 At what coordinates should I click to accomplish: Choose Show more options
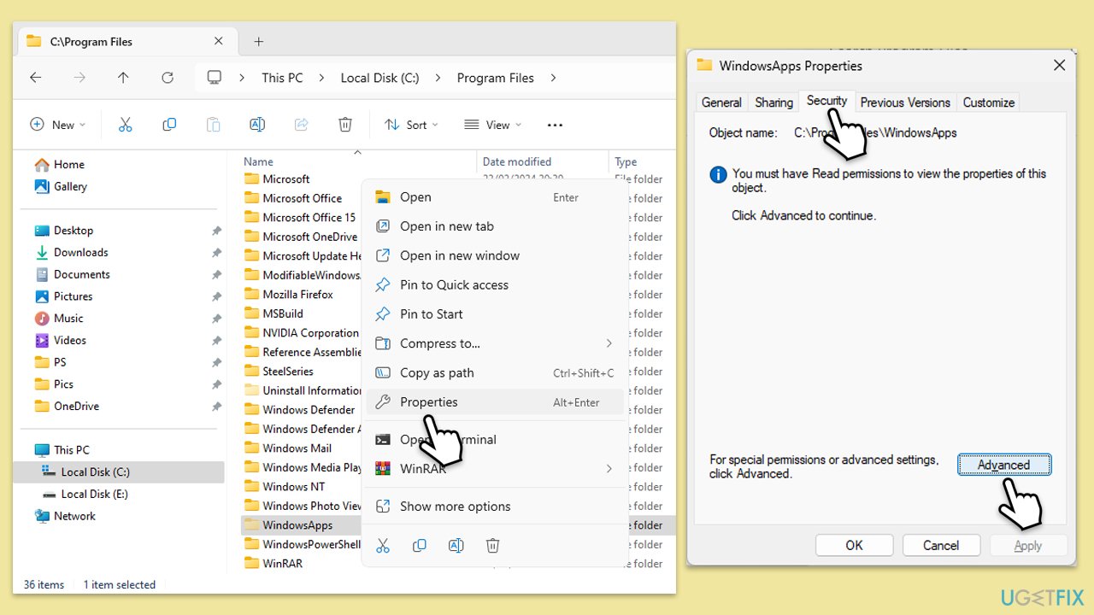coord(495,507)
